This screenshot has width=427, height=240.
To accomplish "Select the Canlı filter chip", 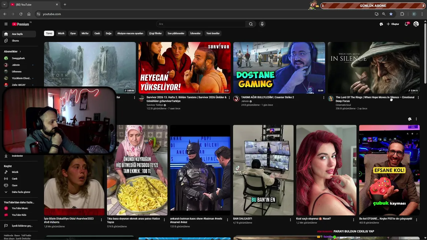I will 97,33.
